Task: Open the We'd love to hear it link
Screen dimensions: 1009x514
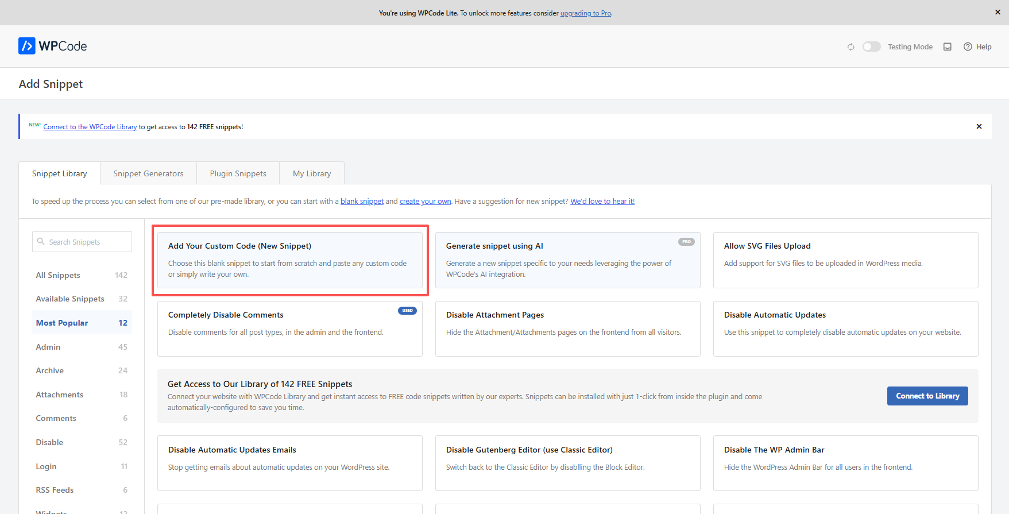Action: click(x=602, y=202)
